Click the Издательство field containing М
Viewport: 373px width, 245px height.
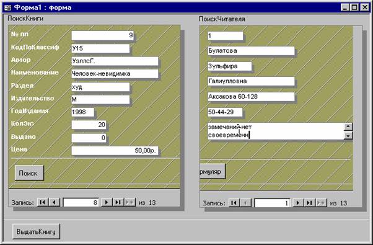click(100, 99)
